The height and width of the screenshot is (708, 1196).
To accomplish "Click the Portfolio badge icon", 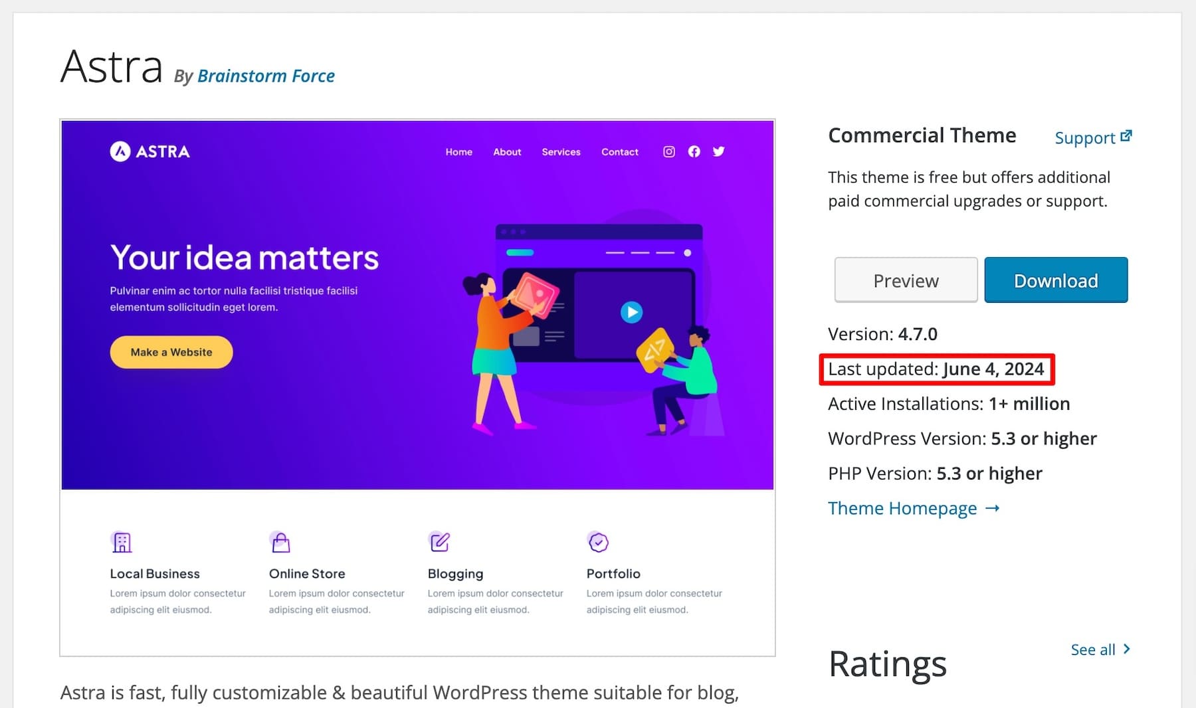I will click(x=597, y=542).
